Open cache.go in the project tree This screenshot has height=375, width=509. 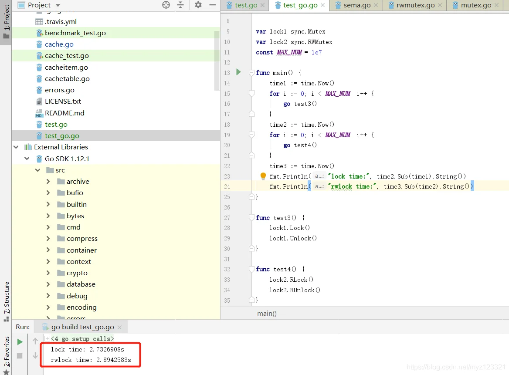tap(59, 44)
